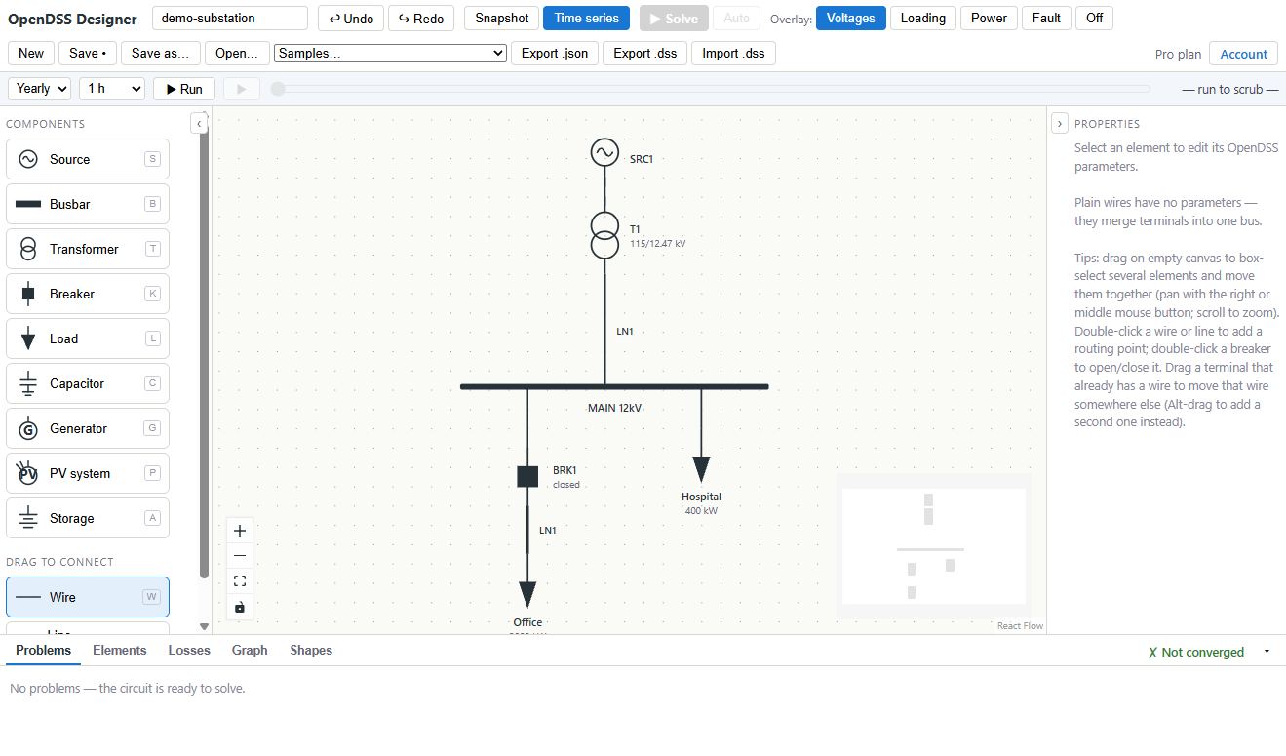This screenshot has height=756, width=1286.
Task: Click the Pro plan label
Action: pyautogui.click(x=1178, y=54)
